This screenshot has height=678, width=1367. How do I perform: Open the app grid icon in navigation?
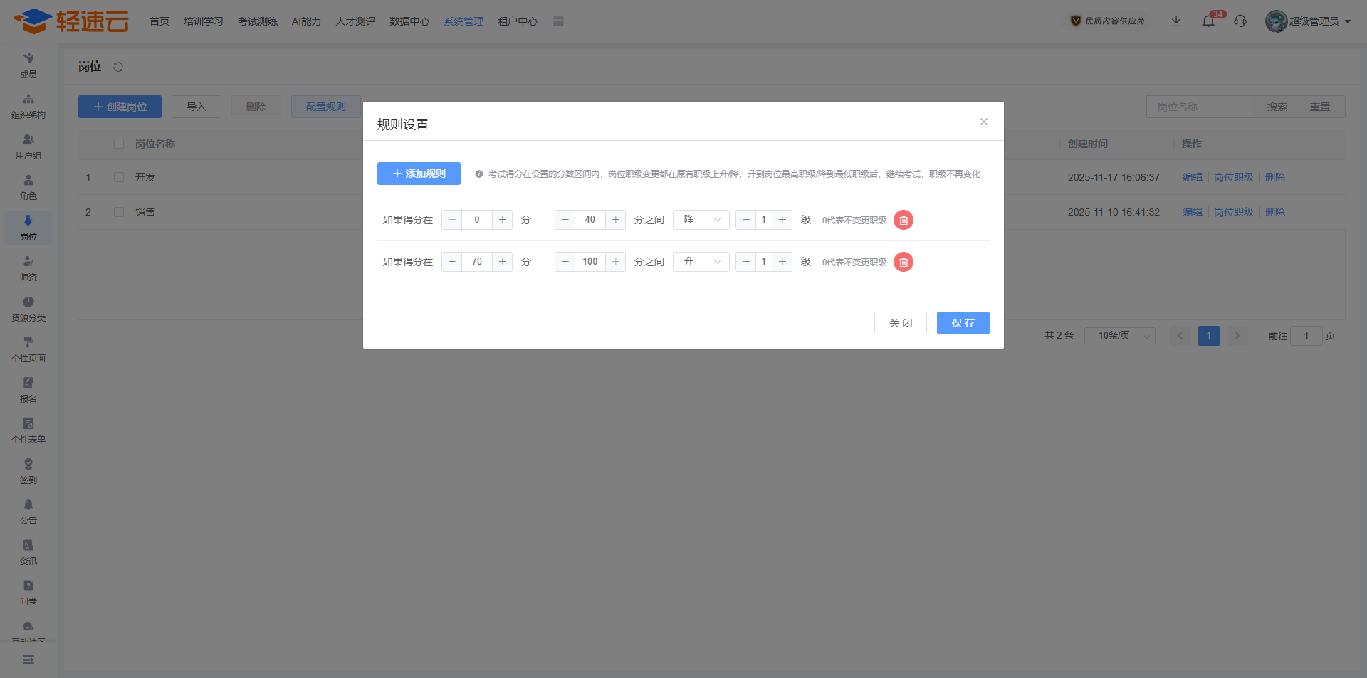point(558,22)
